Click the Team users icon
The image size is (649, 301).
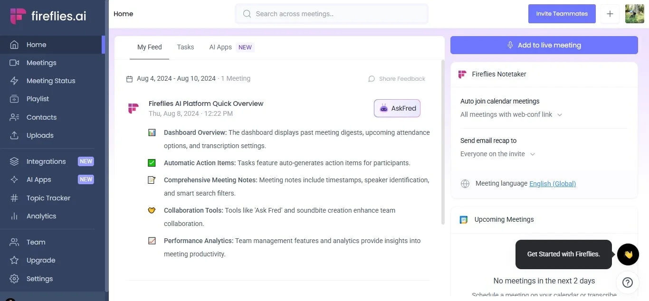[14, 242]
